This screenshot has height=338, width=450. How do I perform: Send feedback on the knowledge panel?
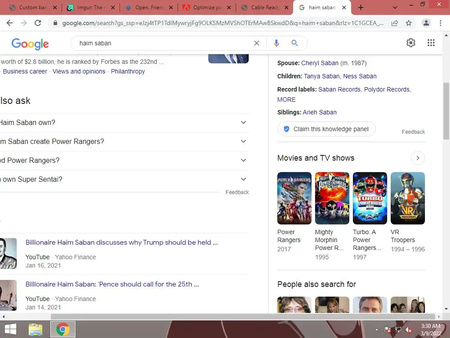[x=413, y=132]
